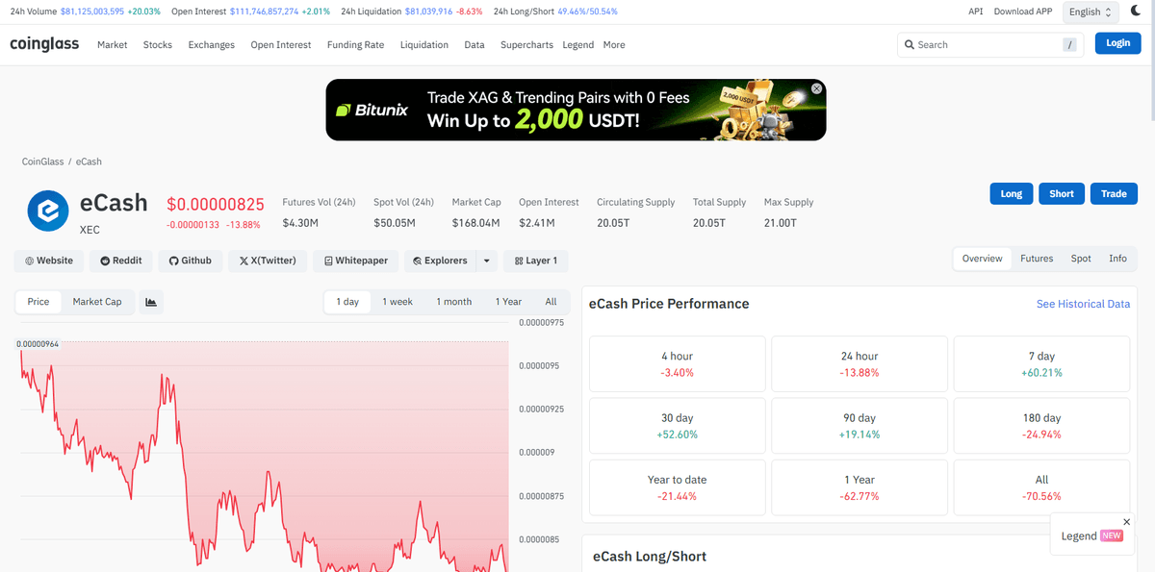Open the Whitepaper link button
The height and width of the screenshot is (572, 1155).
(x=356, y=261)
